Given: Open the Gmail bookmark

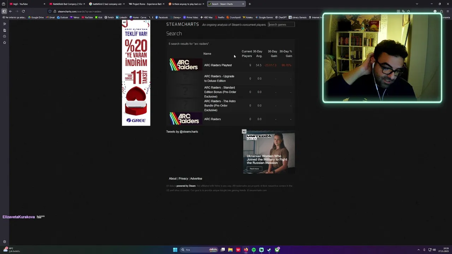Looking at the screenshot, I should (x=50, y=17).
